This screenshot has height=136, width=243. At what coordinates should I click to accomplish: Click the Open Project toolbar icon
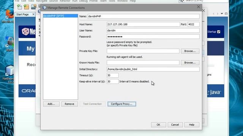coord(34,7)
